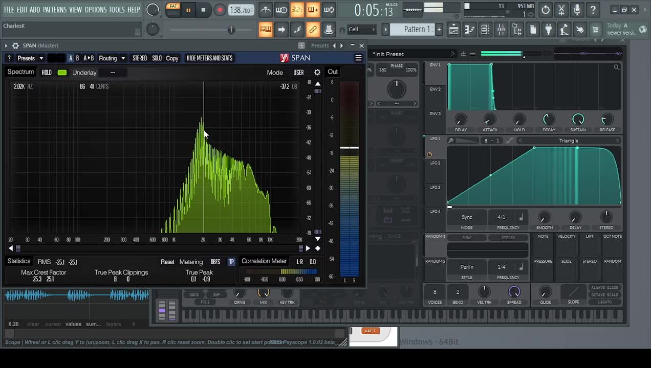Toggle typing keyboard to piano icon
The image size is (651, 368).
[x=265, y=29]
